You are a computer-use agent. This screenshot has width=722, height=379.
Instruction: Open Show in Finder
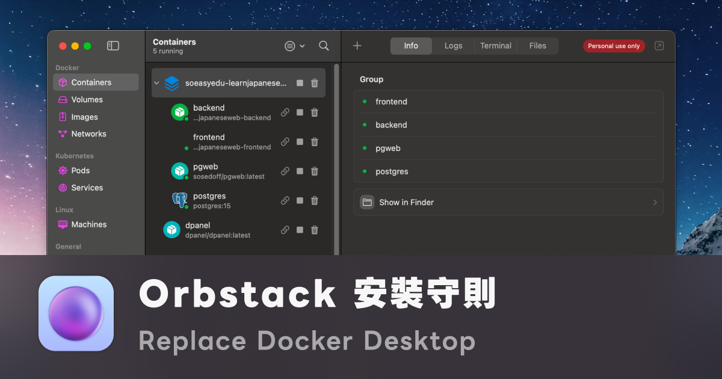pos(508,202)
